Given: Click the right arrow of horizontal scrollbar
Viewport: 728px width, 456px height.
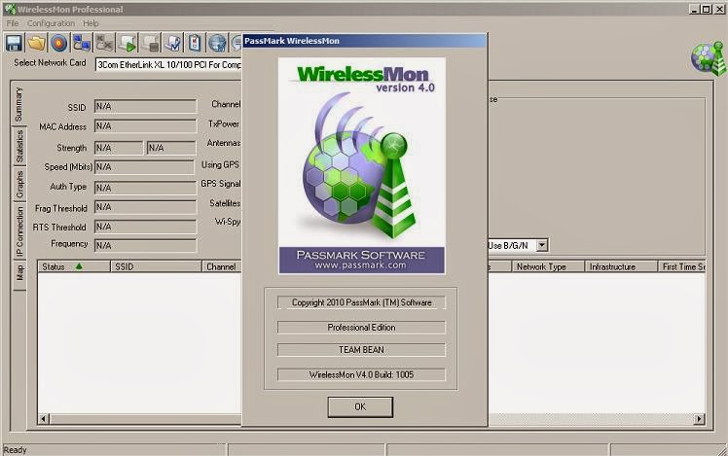Looking at the screenshot, I should (699, 419).
